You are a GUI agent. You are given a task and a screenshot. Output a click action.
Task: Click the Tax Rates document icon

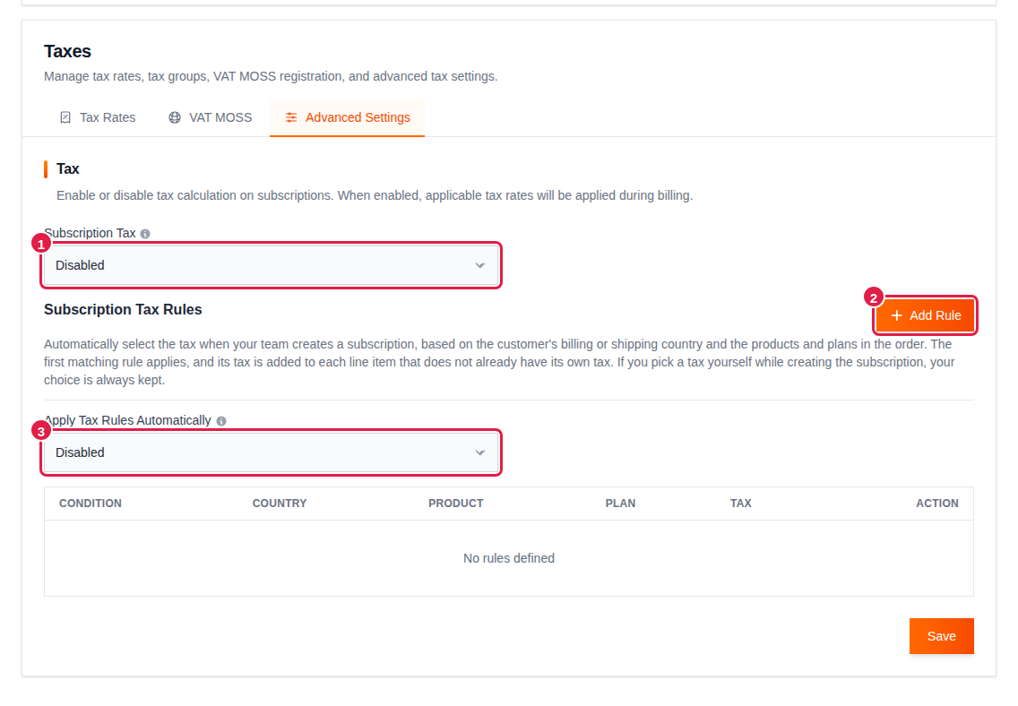(x=65, y=117)
